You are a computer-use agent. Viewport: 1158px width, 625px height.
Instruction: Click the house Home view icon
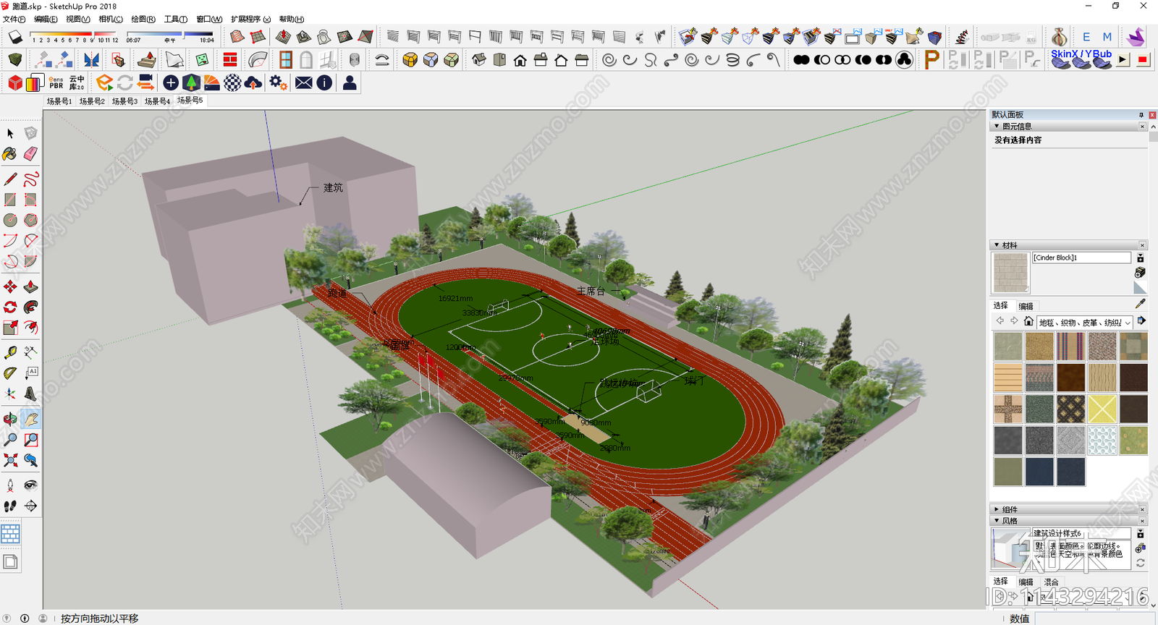click(520, 60)
